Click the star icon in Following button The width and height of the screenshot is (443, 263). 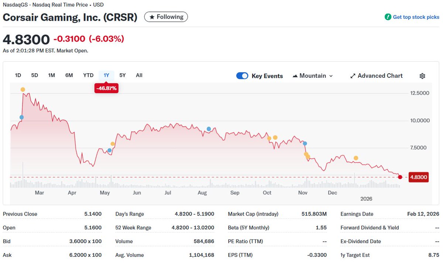click(x=152, y=17)
